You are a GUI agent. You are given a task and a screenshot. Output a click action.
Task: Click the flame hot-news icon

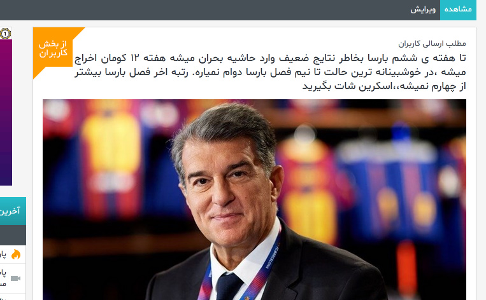click(x=16, y=254)
